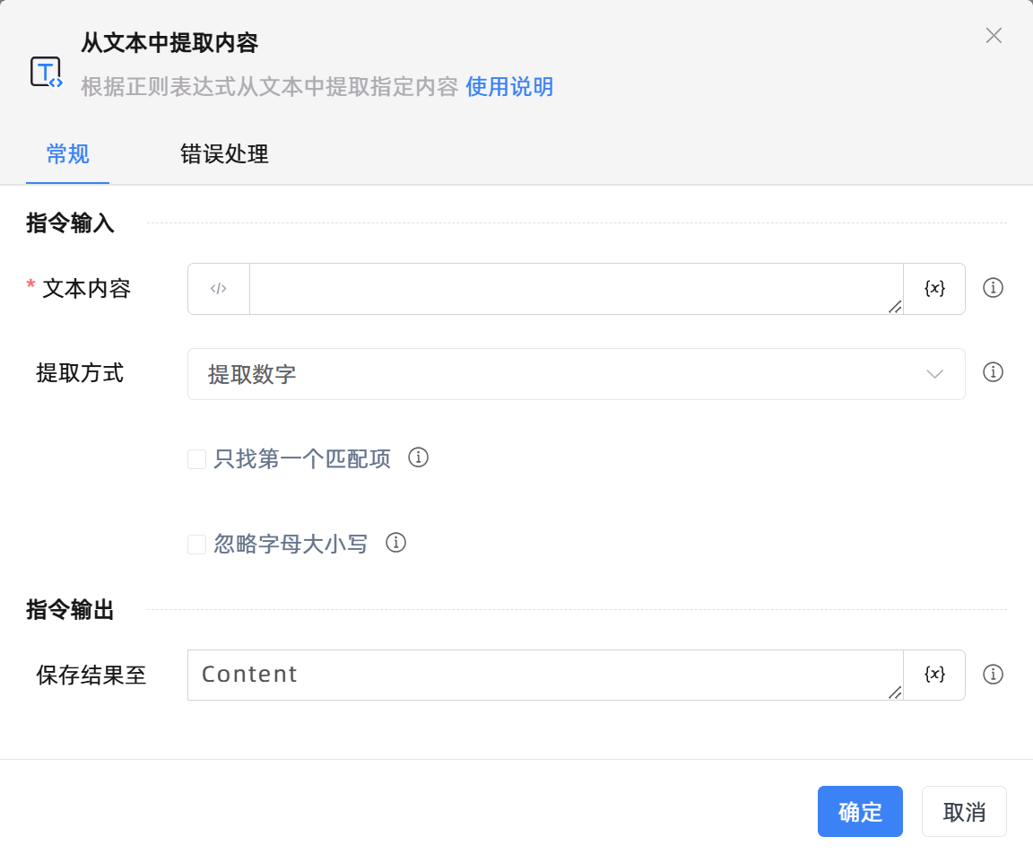Open the 错误处理 tab
Screen dimensions: 1033x863
click(224, 154)
